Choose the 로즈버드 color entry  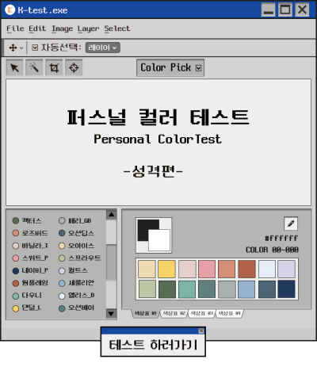pyautogui.click(x=30, y=233)
